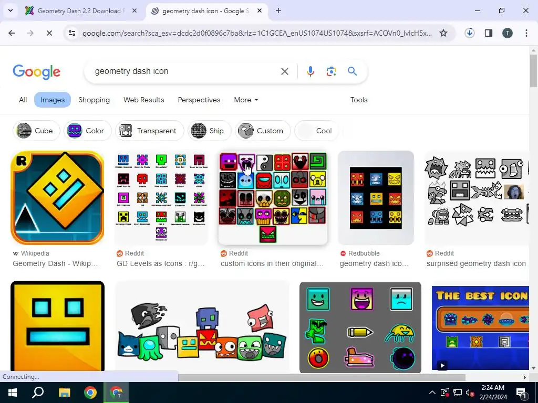
Task: Open Windows taskbar search
Action: click(38, 393)
